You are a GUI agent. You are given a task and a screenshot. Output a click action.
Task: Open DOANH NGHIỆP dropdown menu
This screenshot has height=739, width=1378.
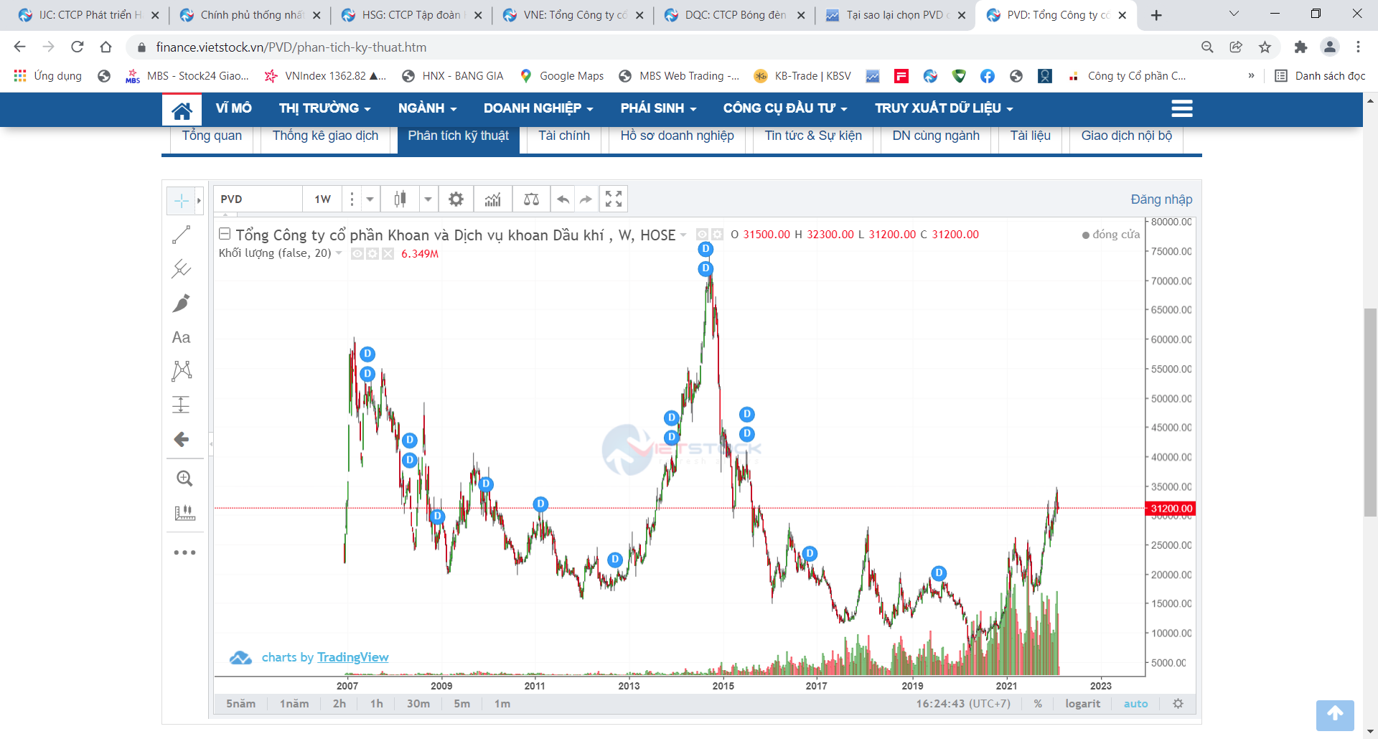click(x=538, y=108)
